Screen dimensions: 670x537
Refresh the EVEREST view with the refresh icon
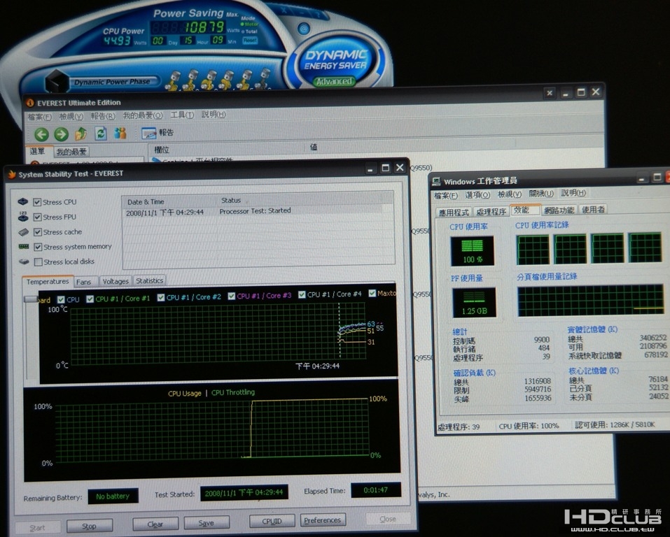pos(101,134)
